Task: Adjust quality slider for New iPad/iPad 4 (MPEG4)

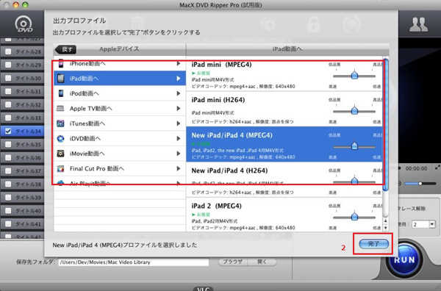Action: [354, 146]
